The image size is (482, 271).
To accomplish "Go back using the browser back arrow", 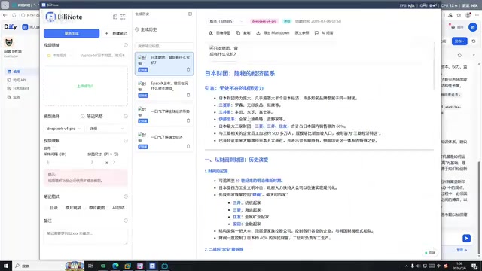I will pyautogui.click(x=5, y=15).
